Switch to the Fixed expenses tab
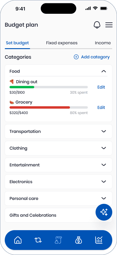The width and height of the screenshot is (117, 255). click(62, 43)
